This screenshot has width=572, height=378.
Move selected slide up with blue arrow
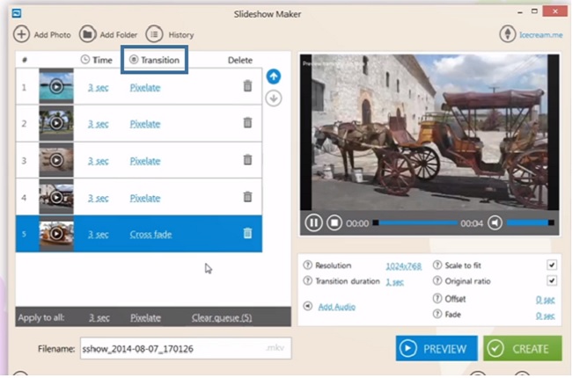(274, 76)
